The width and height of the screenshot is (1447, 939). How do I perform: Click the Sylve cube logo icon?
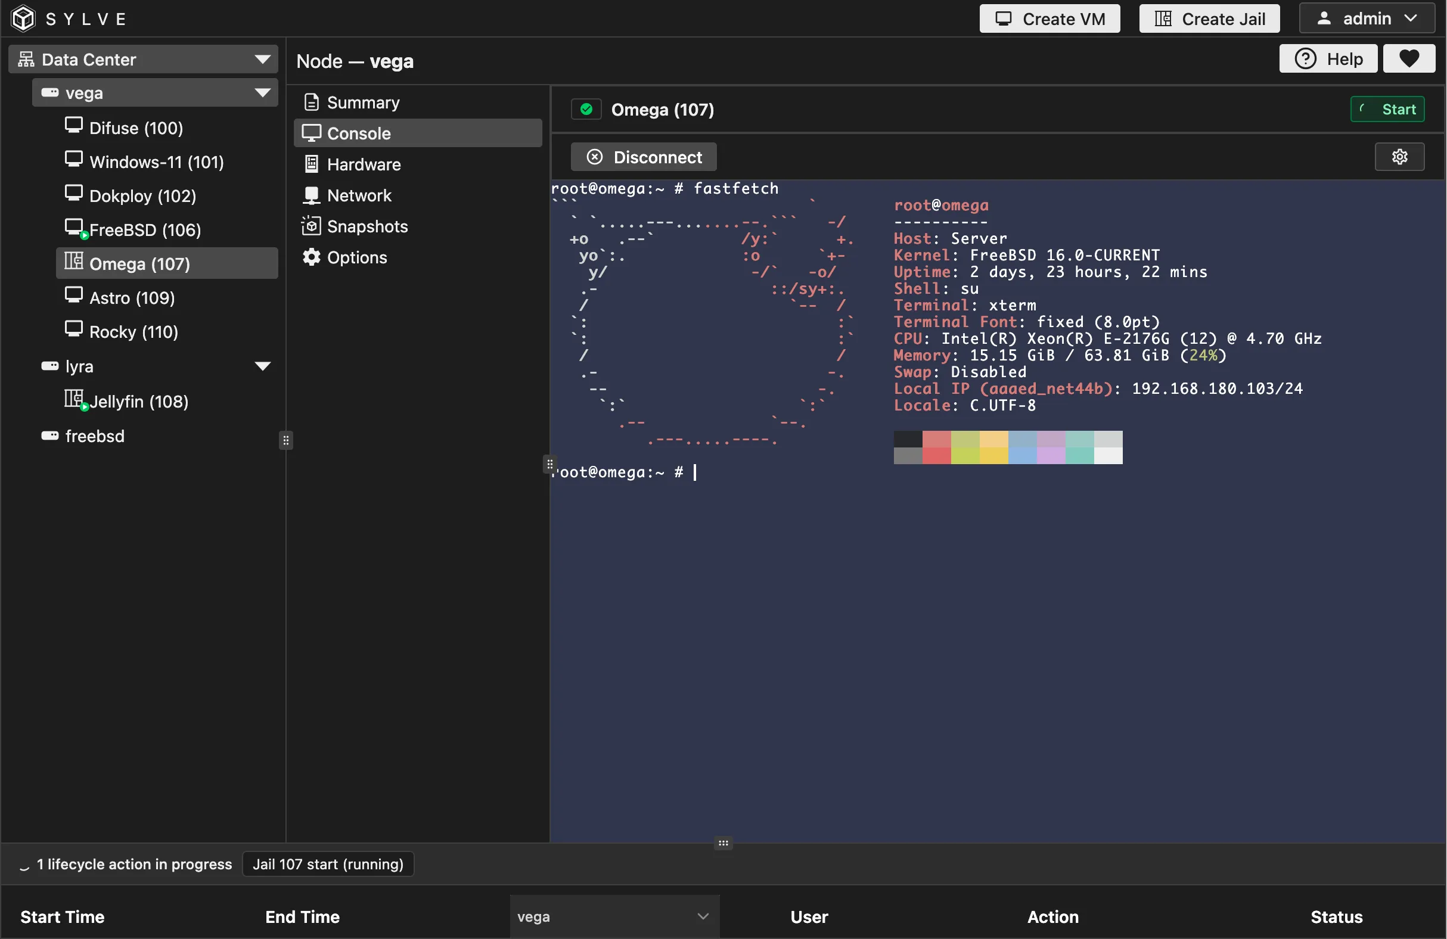click(x=23, y=18)
